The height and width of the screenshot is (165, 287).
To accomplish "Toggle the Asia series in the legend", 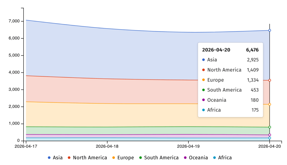I will click(x=55, y=157).
